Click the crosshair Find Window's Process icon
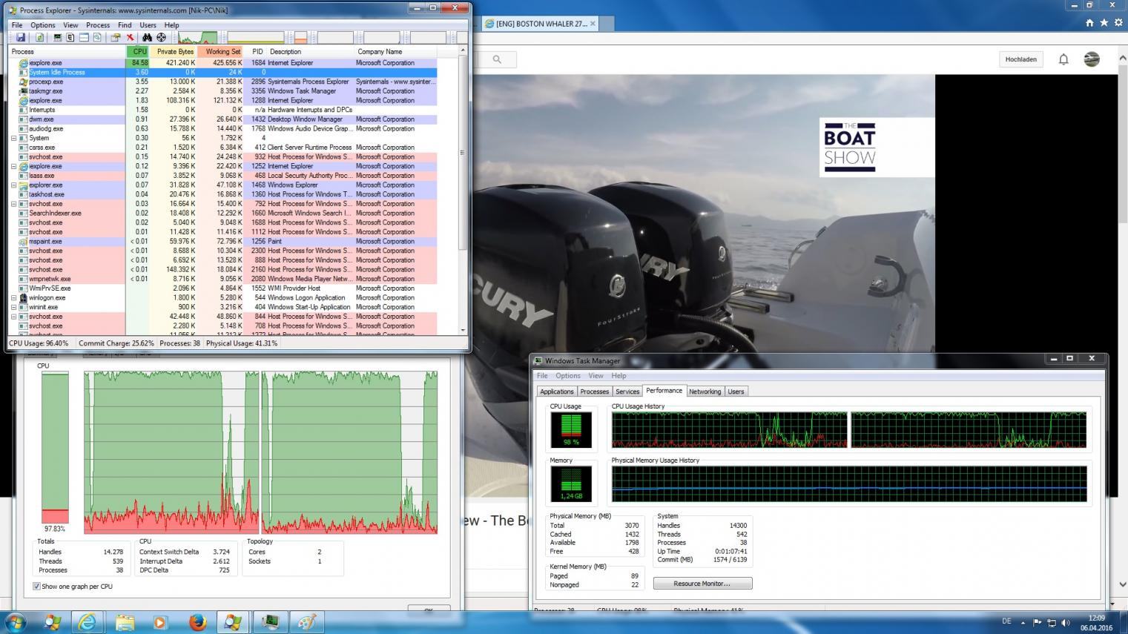The width and height of the screenshot is (1128, 634). pos(161,37)
